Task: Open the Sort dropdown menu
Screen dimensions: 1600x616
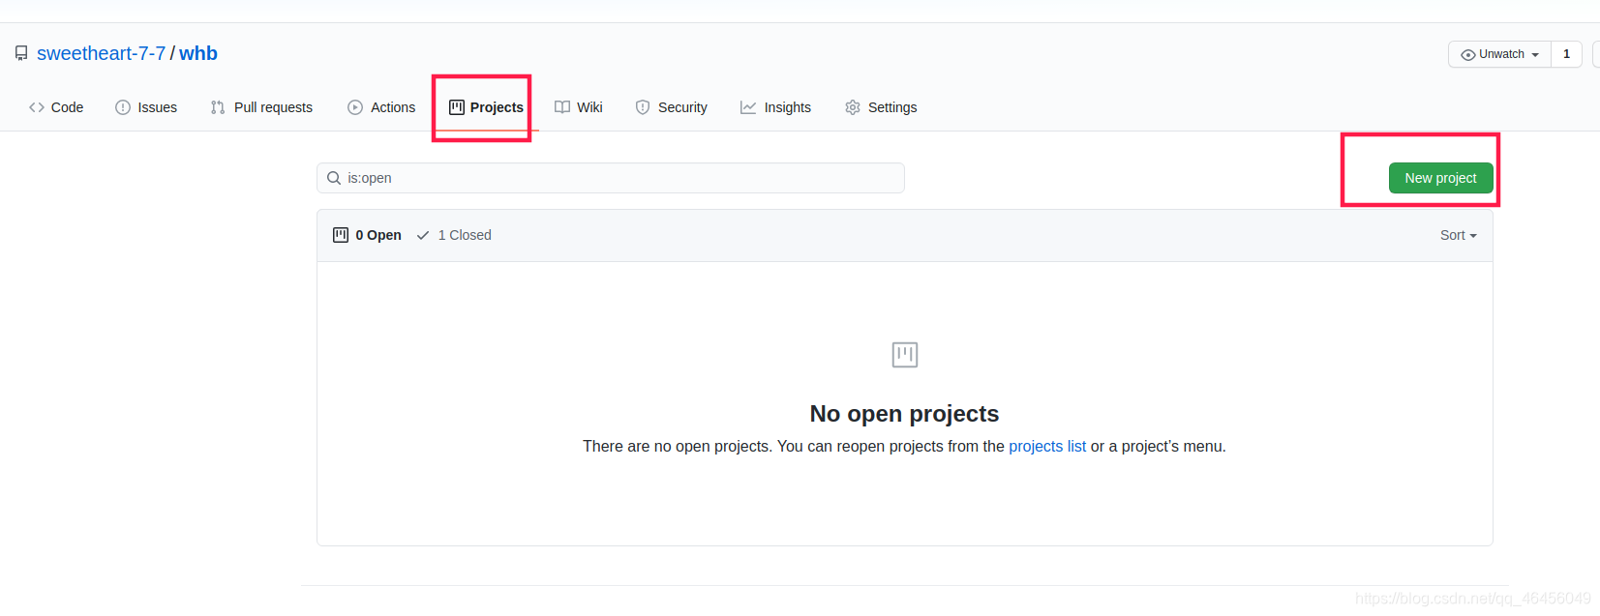Action: coord(1458,235)
